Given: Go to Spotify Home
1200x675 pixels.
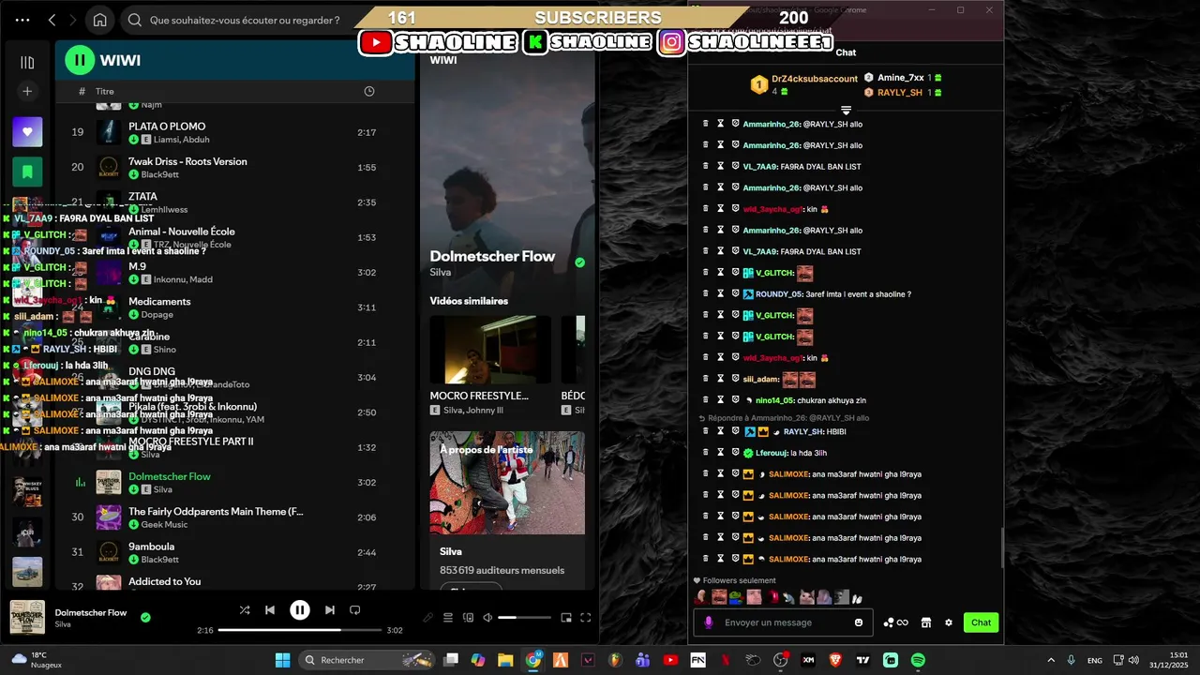Looking at the screenshot, I should click(99, 20).
